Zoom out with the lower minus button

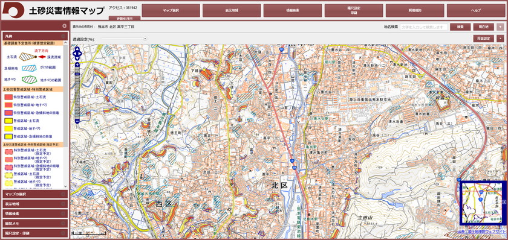tap(77, 121)
